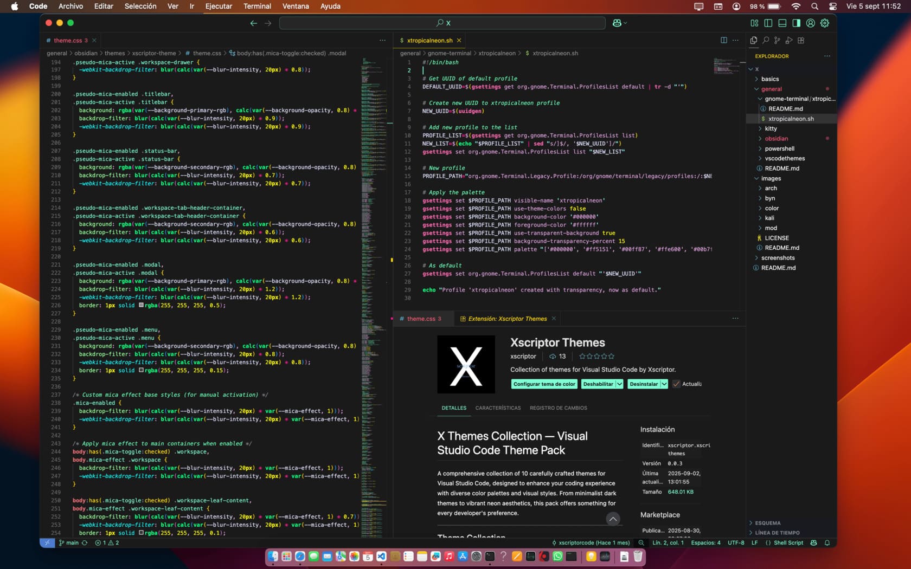Select xtropicalneon.sh in the Explorer tree
The height and width of the screenshot is (569, 911).
point(791,119)
